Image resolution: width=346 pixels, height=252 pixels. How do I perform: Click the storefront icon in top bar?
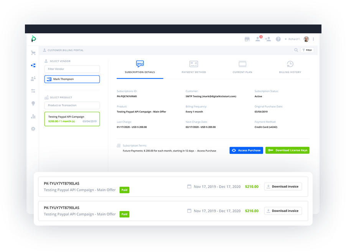[x=247, y=39]
